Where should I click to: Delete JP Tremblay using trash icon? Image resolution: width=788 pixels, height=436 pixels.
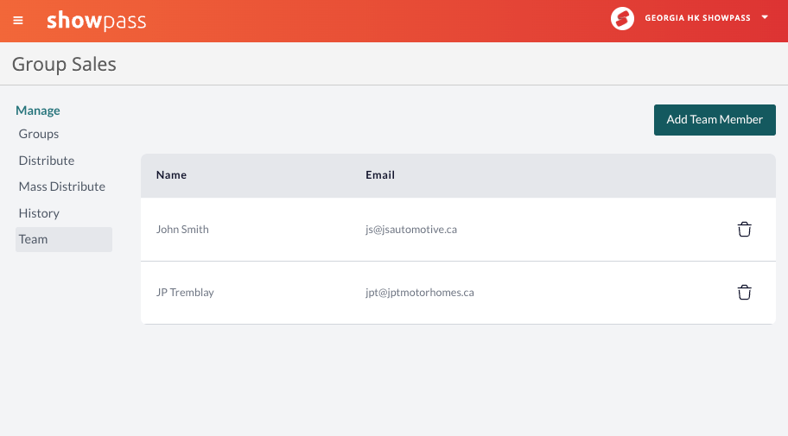[744, 293]
